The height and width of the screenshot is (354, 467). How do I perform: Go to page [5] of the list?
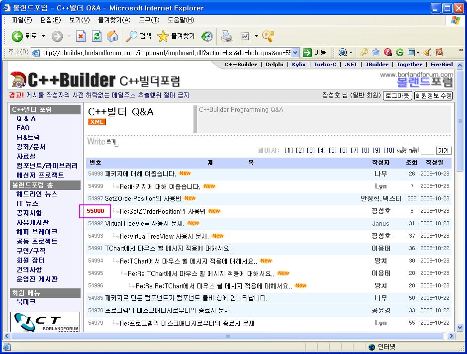tap(333, 150)
